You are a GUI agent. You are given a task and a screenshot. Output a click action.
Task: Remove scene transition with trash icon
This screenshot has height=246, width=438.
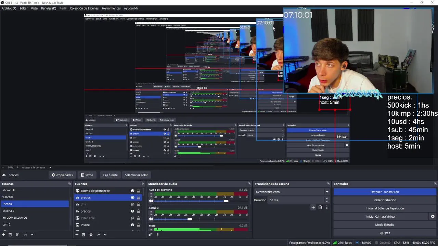[320, 207]
